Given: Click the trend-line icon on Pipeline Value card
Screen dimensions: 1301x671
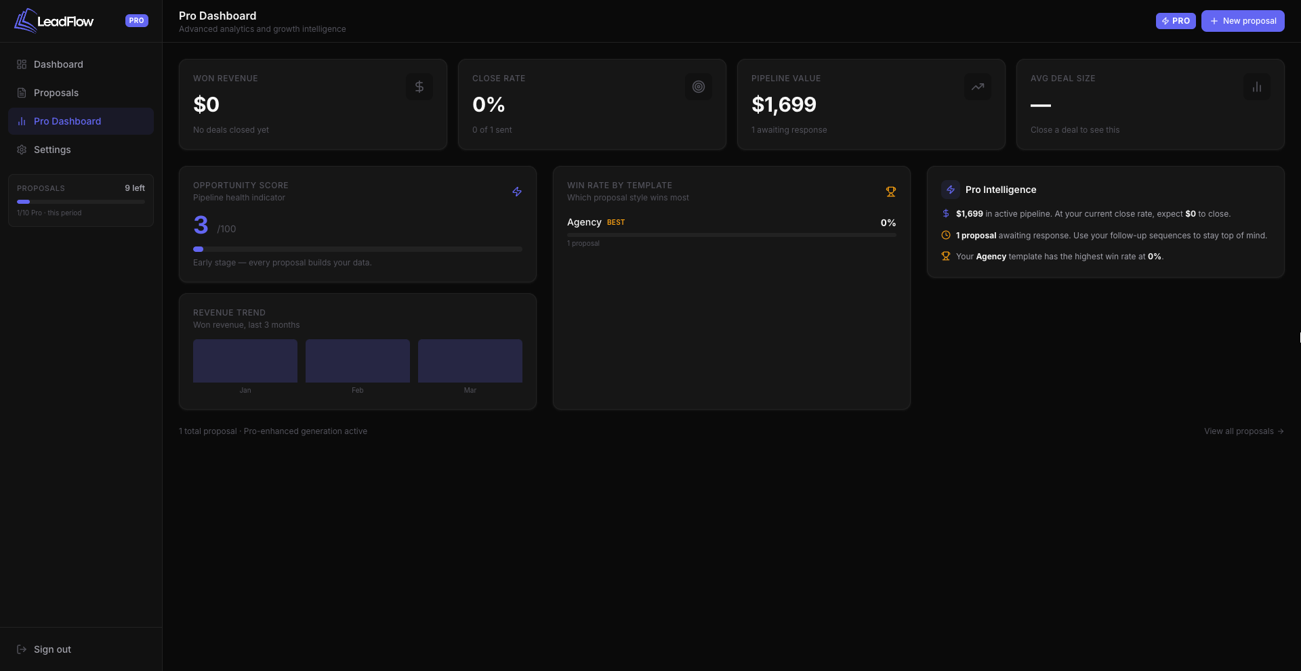Looking at the screenshot, I should point(977,86).
